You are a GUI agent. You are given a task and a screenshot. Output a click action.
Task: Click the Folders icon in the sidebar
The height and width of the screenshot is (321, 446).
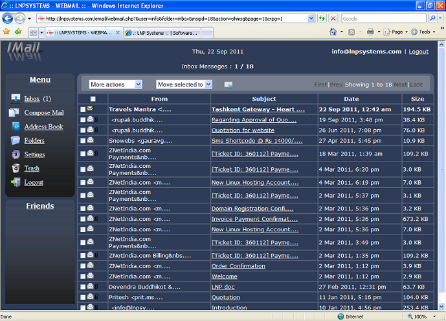click(x=16, y=141)
